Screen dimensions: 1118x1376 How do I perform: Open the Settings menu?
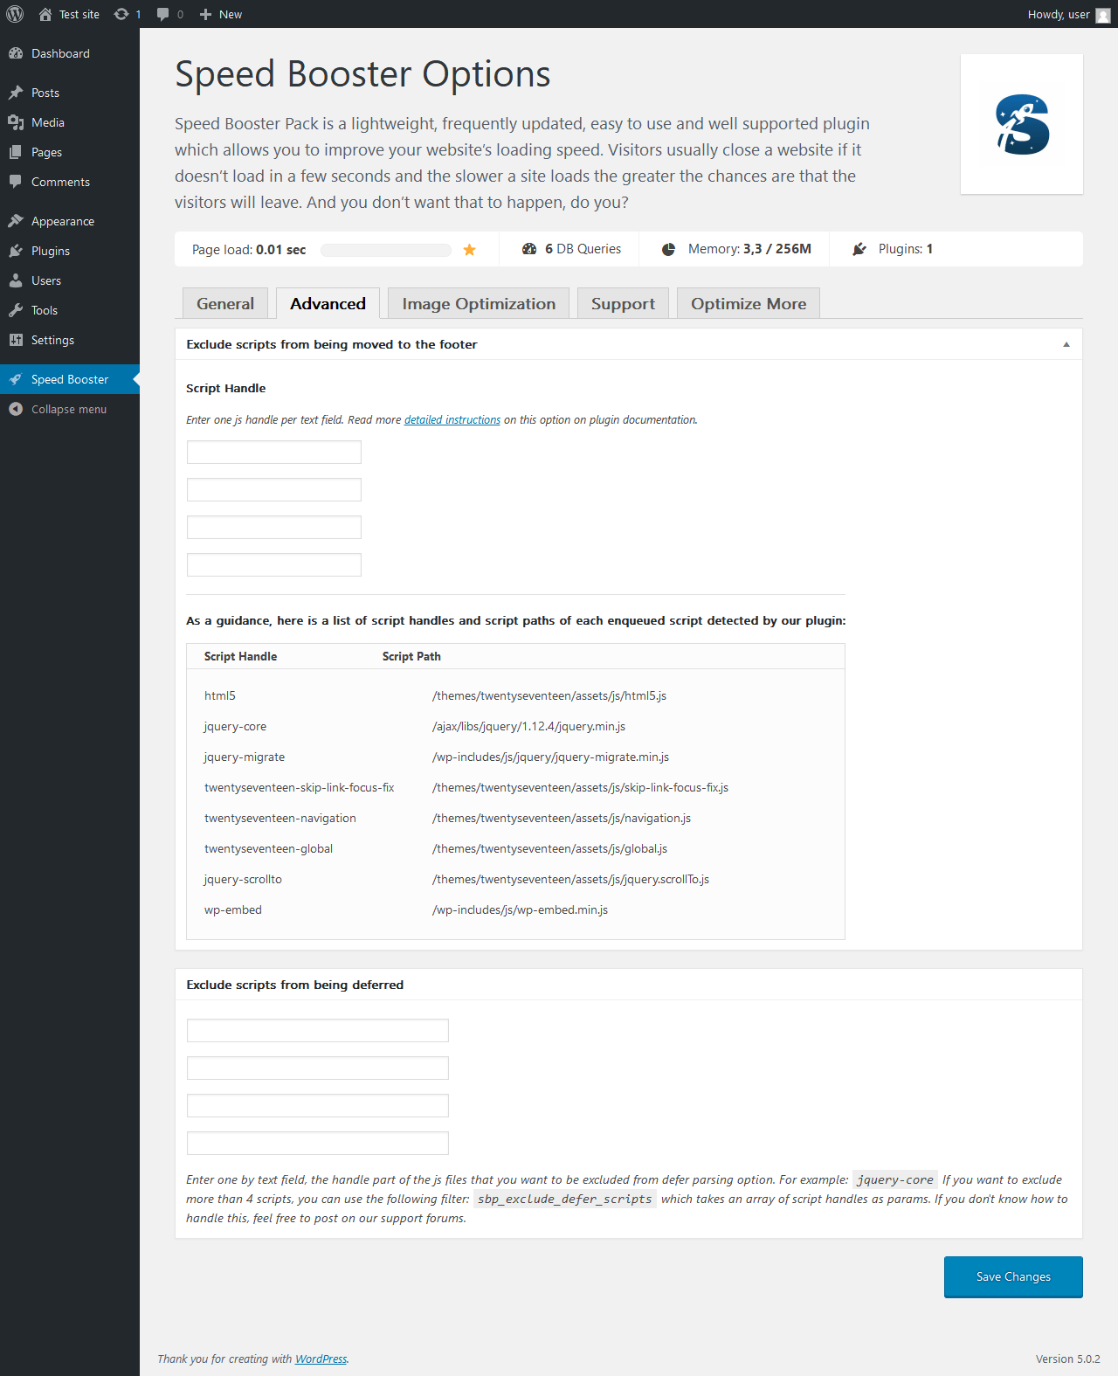click(x=70, y=340)
